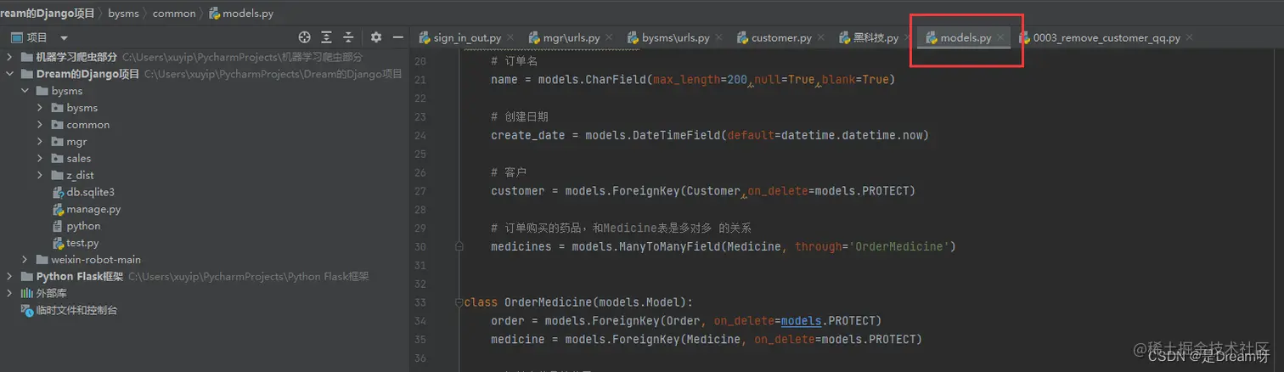
Task: Close the mgr\urls.py tab
Action: pyautogui.click(x=609, y=38)
